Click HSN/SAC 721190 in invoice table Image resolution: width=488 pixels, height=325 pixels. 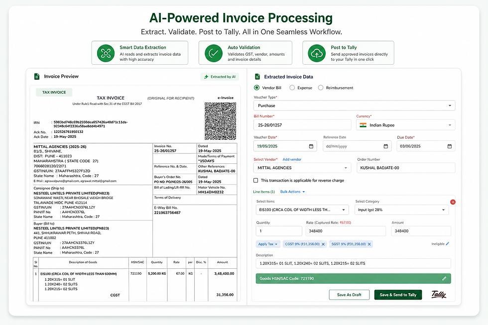136,274
